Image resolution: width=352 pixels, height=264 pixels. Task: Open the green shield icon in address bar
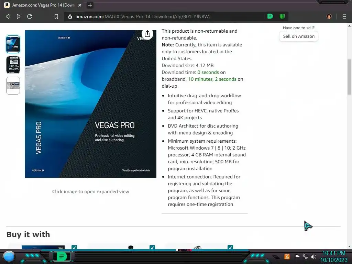point(282,16)
